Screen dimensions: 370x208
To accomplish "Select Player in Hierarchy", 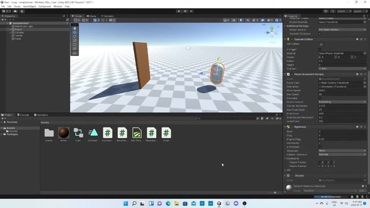I will pyautogui.click(x=18, y=29).
